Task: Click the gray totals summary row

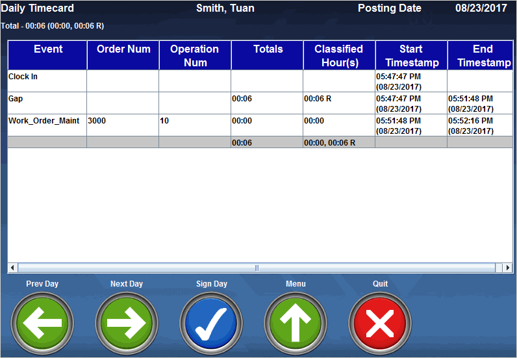Action: [260, 142]
